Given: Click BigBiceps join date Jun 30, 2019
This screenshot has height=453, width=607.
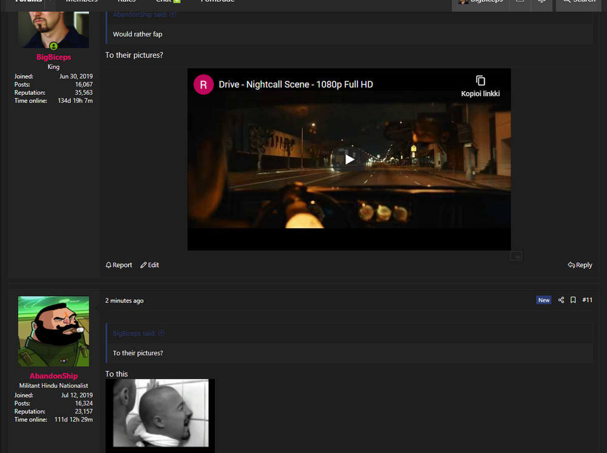Looking at the screenshot, I should [x=76, y=77].
